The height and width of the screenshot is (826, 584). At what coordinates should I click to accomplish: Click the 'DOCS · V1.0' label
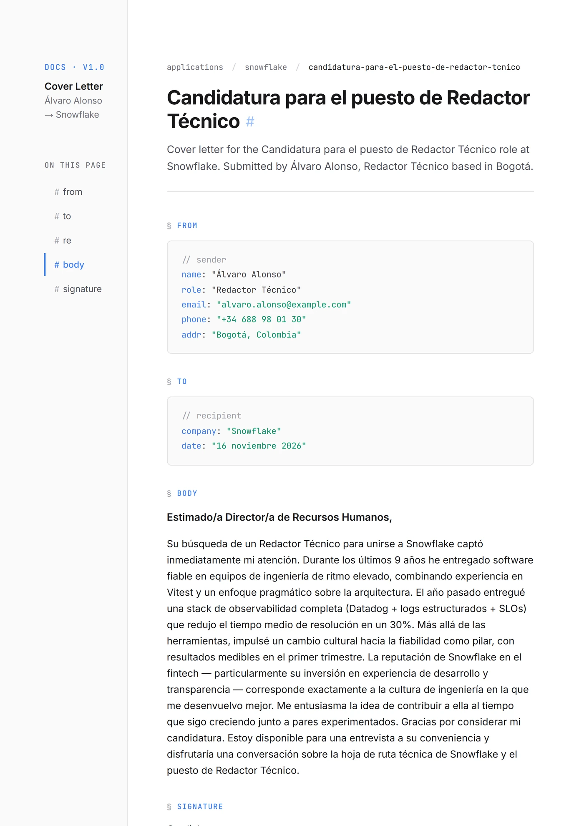click(x=75, y=67)
